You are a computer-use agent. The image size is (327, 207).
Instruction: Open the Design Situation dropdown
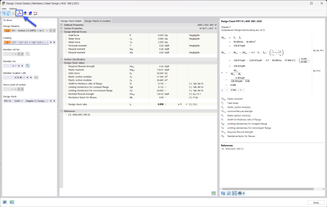click(x=47, y=30)
